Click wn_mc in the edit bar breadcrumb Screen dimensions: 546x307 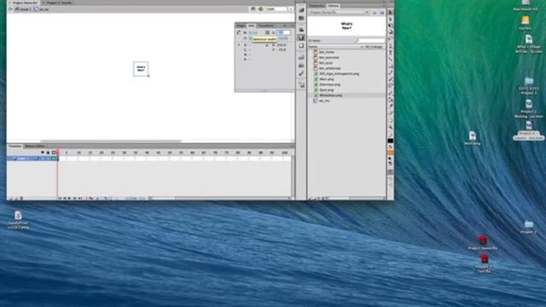point(42,9)
